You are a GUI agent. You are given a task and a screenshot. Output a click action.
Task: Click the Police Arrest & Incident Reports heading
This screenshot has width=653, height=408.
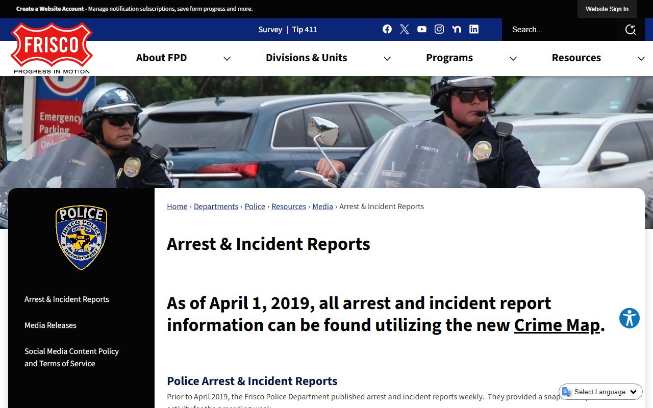pos(252,381)
